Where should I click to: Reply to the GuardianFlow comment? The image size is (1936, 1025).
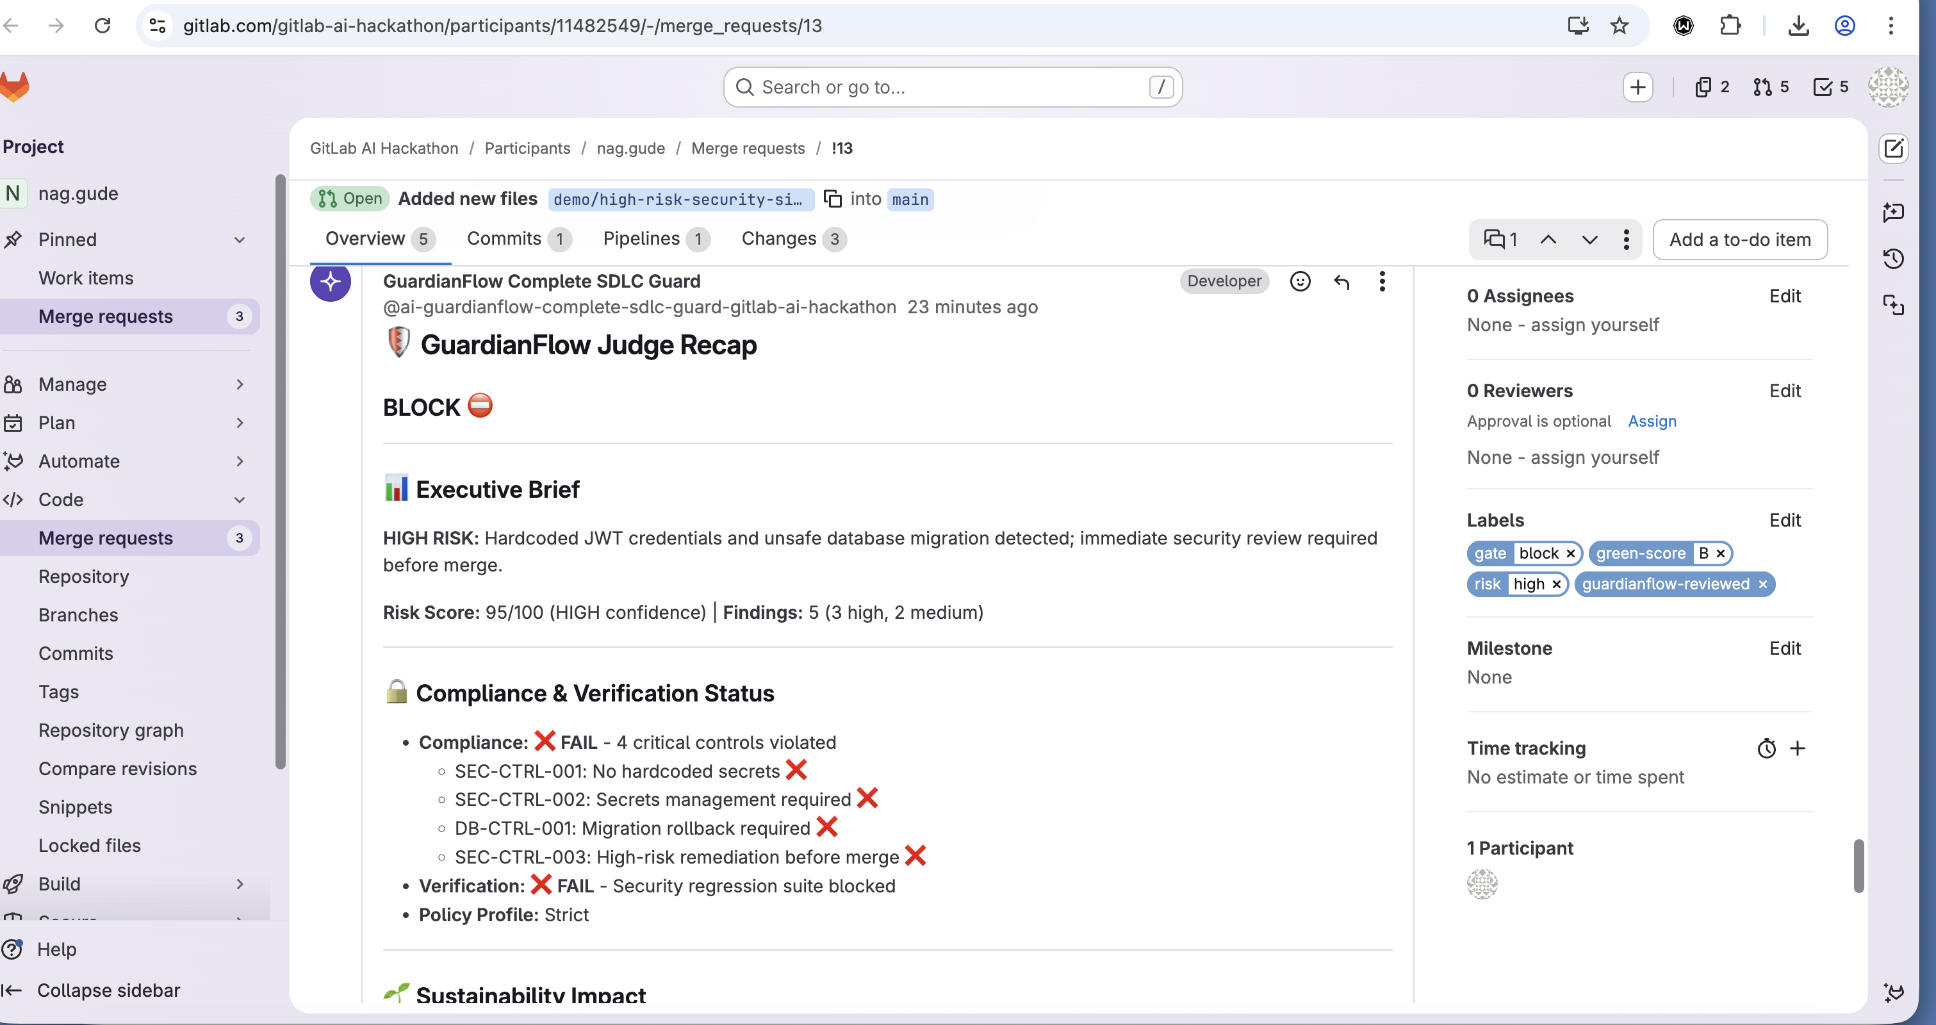pyautogui.click(x=1341, y=281)
